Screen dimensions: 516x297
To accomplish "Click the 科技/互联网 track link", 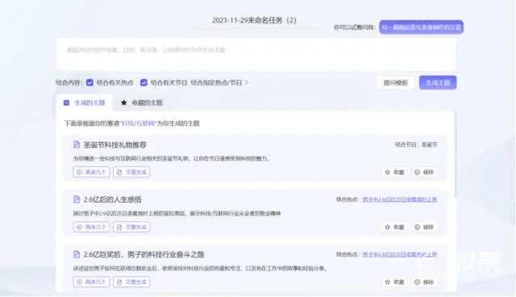I will (x=138, y=123).
